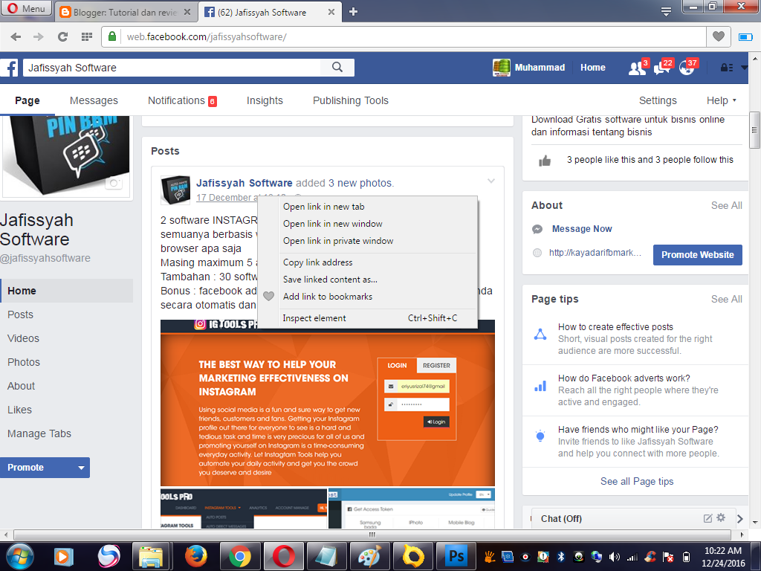Launch Firefox from taskbar
Screen dimensions: 761x571
196,556
